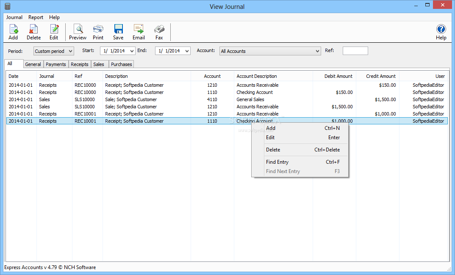The height and width of the screenshot is (275, 455).
Task: Sort by the Account Description column header
Action: point(273,76)
